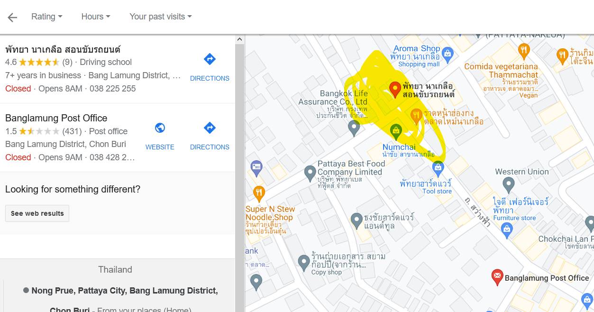This screenshot has height=312, width=594.
Task: Click the WEBSITE label for Banglamung Post Office
Action: point(160,147)
